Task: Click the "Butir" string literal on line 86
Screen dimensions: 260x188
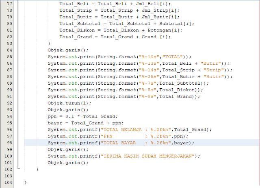Action: click(211, 63)
